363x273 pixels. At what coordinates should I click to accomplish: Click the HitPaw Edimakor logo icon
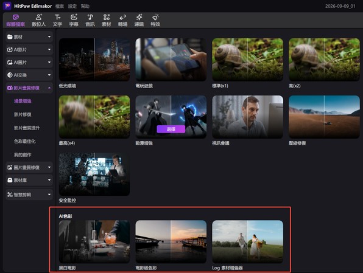tap(7, 6)
